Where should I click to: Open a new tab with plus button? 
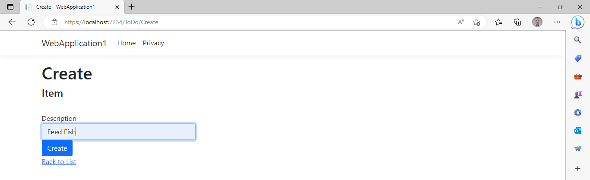click(x=132, y=7)
